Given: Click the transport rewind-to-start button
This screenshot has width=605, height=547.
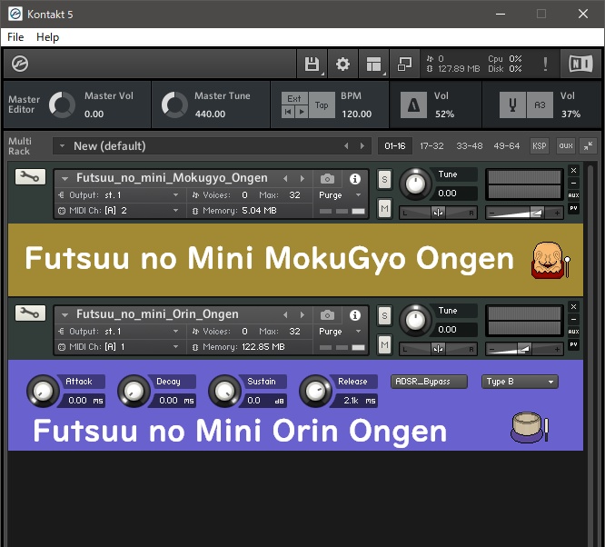Looking at the screenshot, I should pos(288,112).
